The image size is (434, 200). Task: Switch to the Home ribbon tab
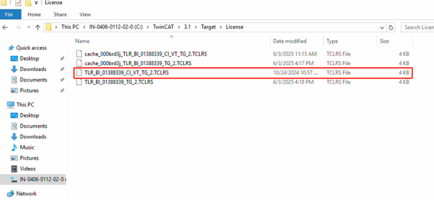coord(34,14)
